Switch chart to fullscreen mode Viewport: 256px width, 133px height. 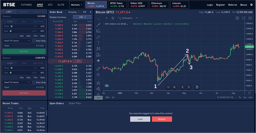(244, 18)
